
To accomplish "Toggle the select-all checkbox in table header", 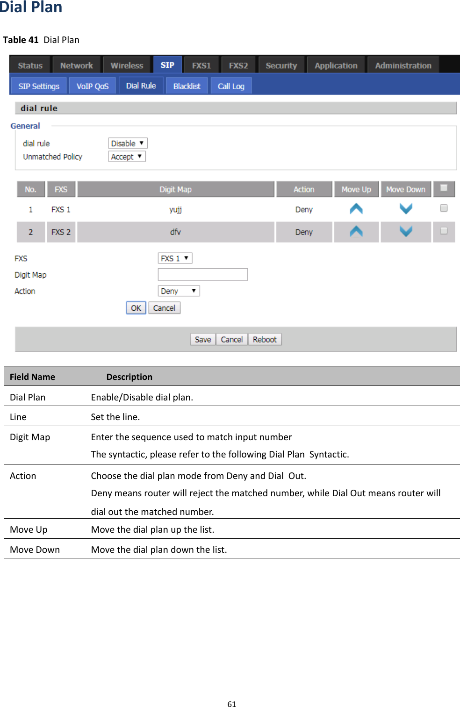I will point(443,188).
